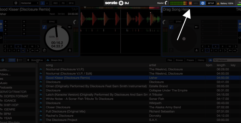Viewport: 241px width, 123px height.
Task: Eject the track from left deck
Action: [70, 50]
